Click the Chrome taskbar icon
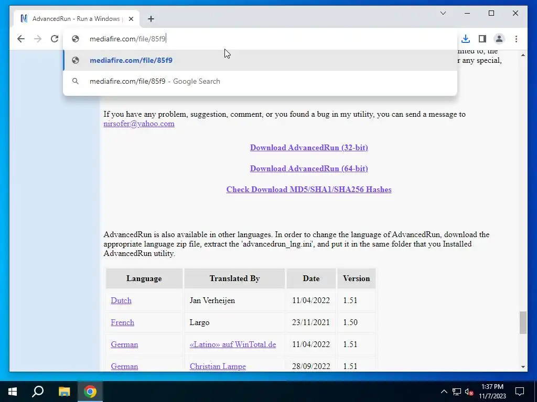 click(x=90, y=392)
